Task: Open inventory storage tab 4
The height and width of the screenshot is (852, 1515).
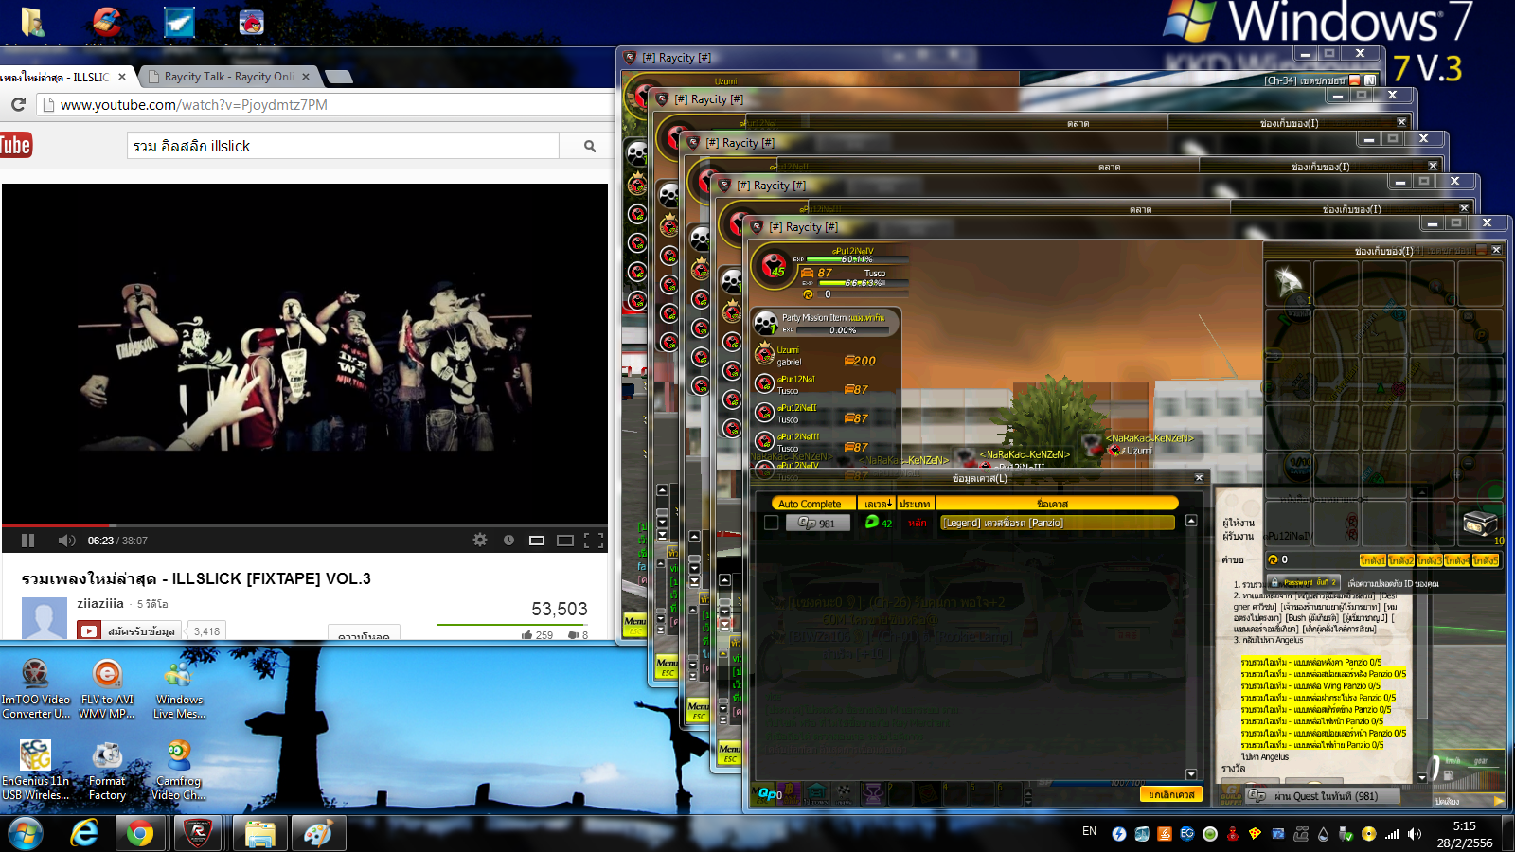Action: (1457, 560)
